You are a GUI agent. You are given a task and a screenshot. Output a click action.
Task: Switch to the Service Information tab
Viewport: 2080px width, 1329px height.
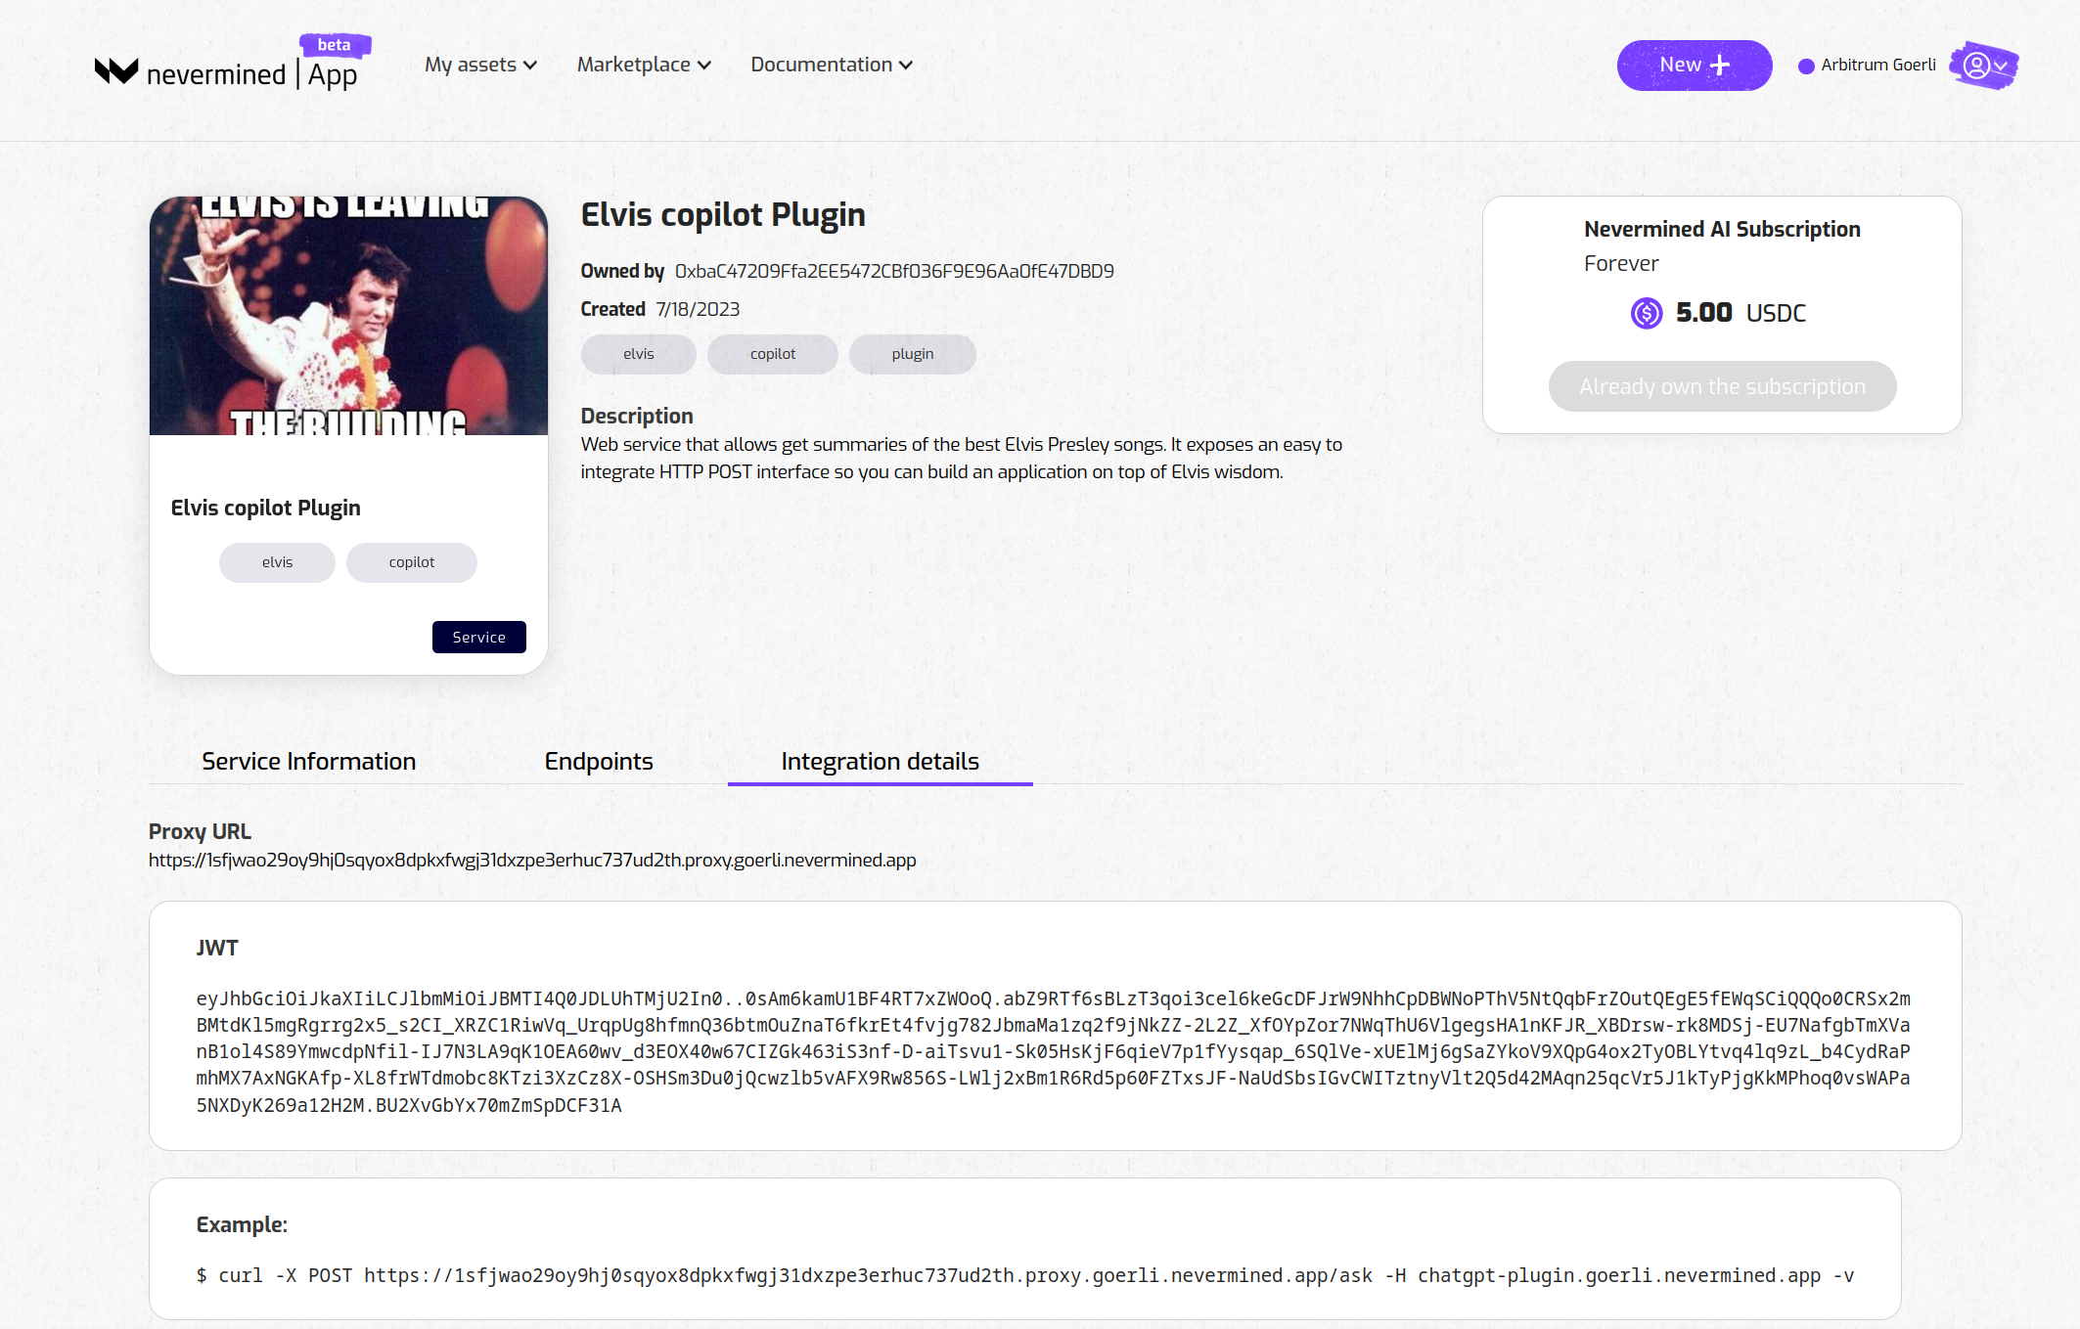(x=309, y=759)
